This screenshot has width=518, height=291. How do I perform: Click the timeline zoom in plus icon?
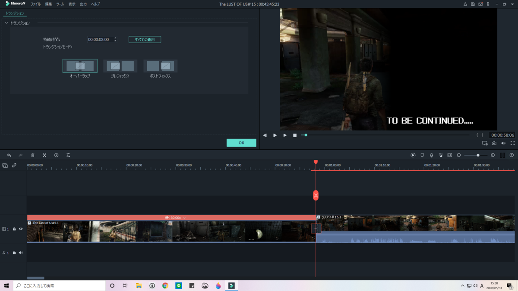click(x=493, y=155)
